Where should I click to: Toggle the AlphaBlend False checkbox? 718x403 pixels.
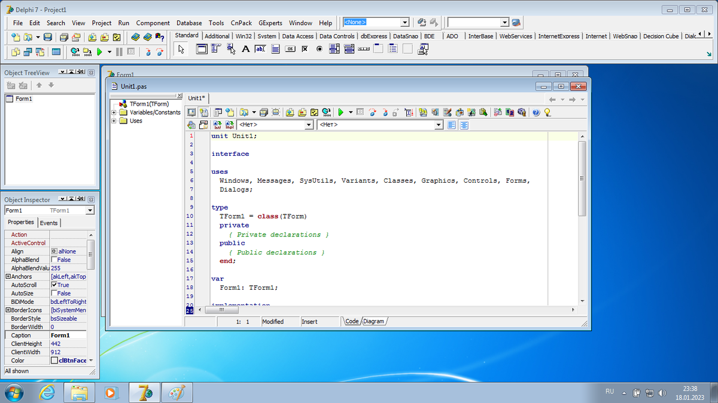54,260
